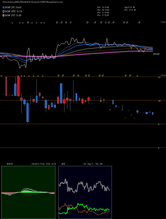
Task: Click the axis label 9 on candlestick chart
Action: 159,125
